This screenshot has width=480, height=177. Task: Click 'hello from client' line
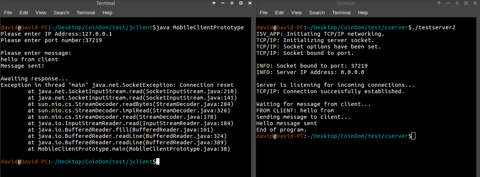pos(29,59)
